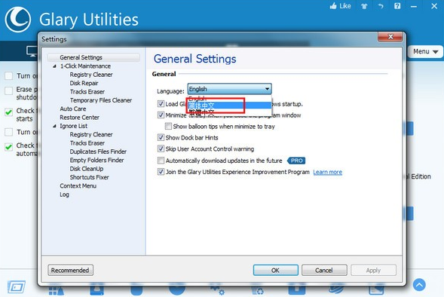
Task: Select 1-Click Maintenance in the tree
Action: click(x=85, y=66)
